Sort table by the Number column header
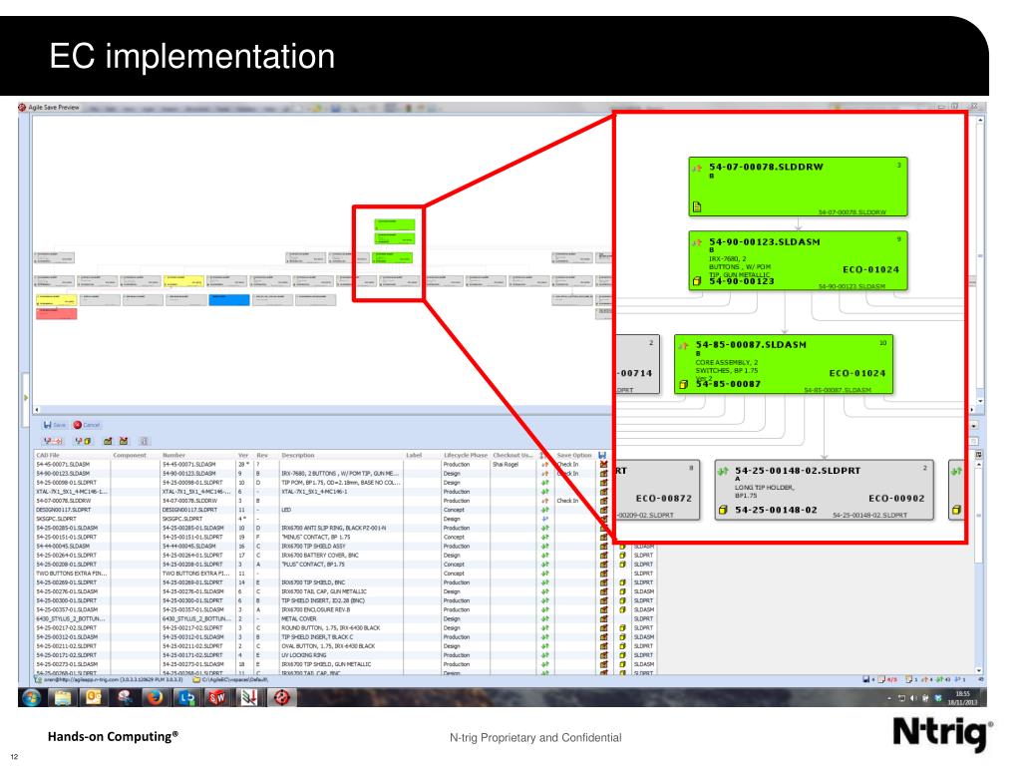 coord(173,455)
